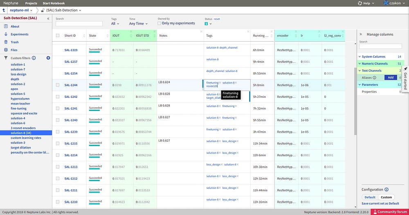Viewport: 409px width, 215px height.
Task: Check the SAL-1240 row checkbox
Action: coord(58,120)
